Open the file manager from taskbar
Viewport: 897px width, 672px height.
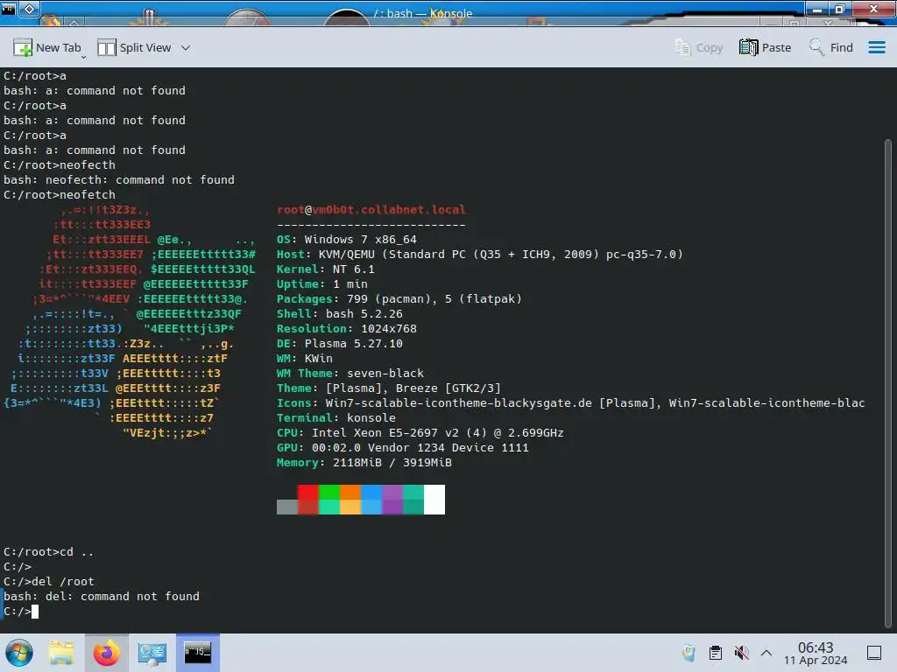[x=61, y=653]
